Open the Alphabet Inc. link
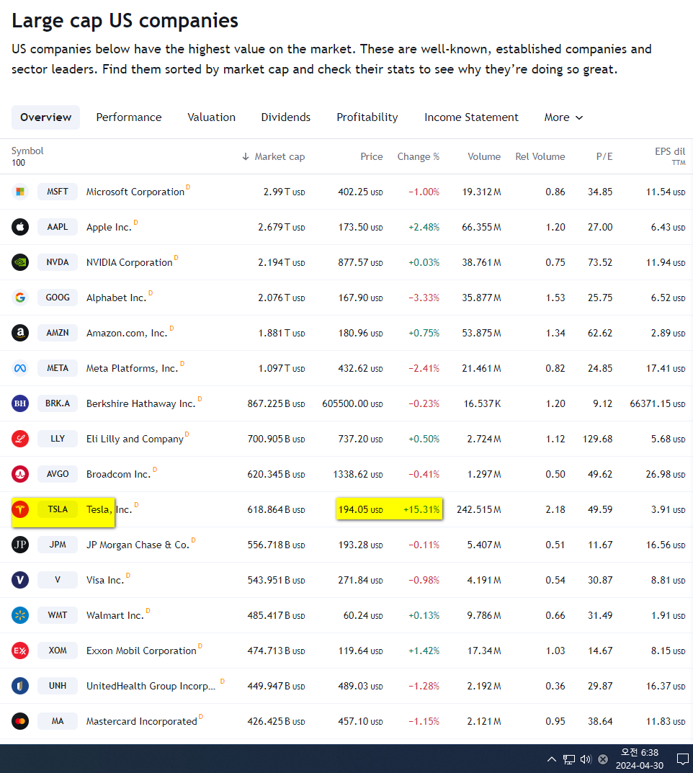This screenshot has height=773, width=693. point(116,298)
